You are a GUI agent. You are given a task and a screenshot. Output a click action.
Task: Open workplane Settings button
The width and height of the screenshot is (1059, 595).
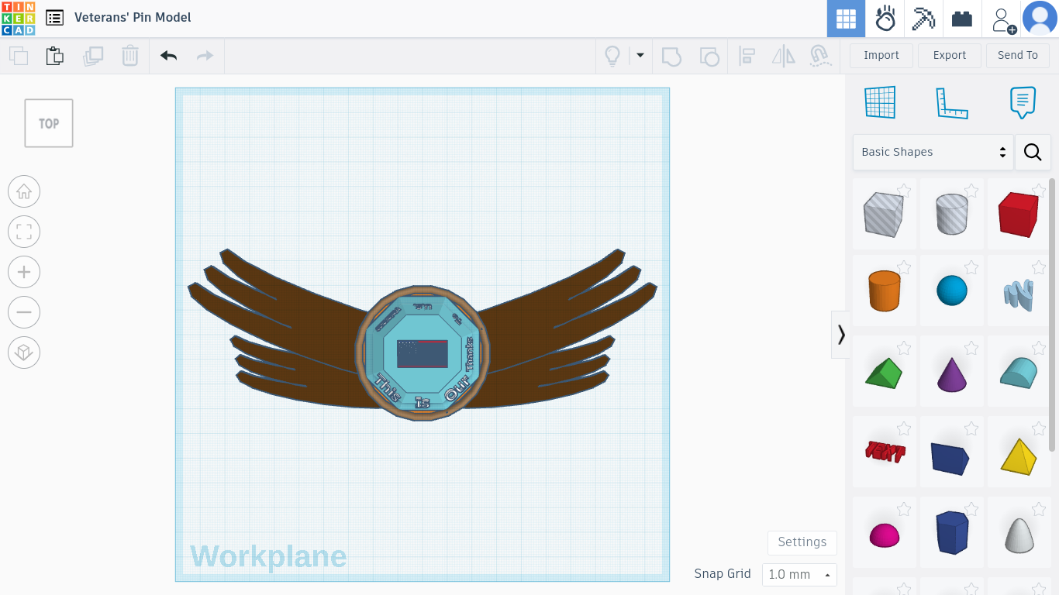pos(802,542)
